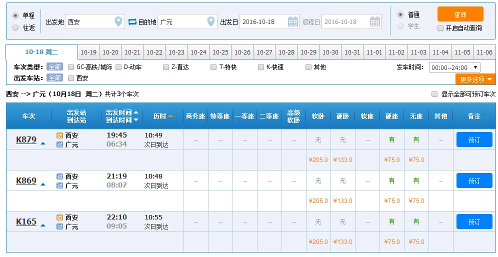Expand K165 stop details with the blue triangle
The image size is (498, 257).
(43, 225)
